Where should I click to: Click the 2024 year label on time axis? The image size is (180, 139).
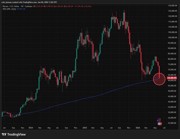coord(31,128)
